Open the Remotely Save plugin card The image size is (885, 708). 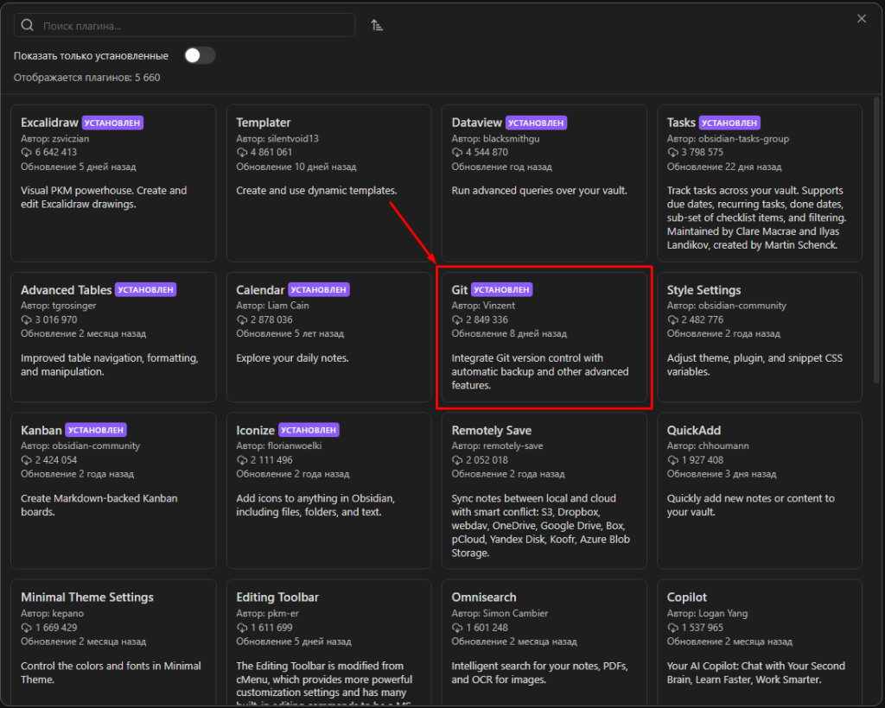coord(544,490)
